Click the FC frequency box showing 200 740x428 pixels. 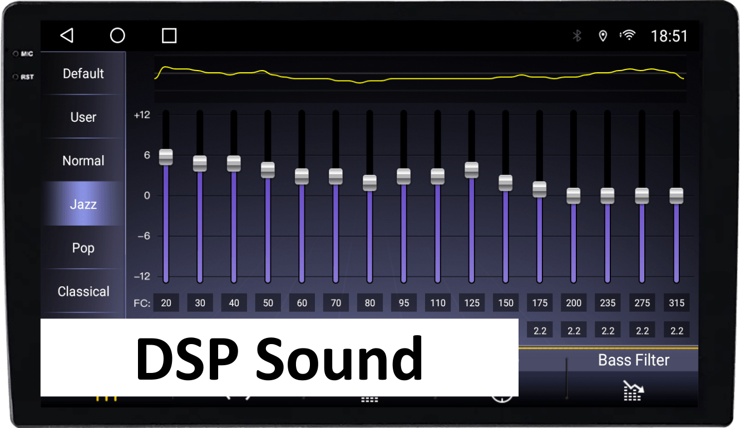573,303
